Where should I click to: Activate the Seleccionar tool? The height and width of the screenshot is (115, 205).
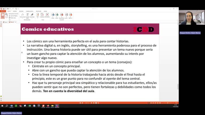pos(22,16)
